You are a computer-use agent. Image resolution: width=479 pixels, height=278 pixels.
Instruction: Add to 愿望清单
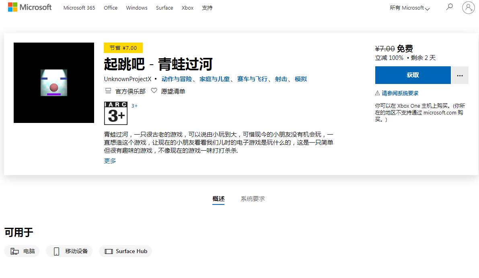point(173,91)
